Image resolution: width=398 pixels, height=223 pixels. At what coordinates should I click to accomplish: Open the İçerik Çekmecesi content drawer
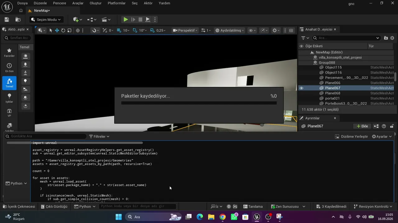(x=19, y=207)
